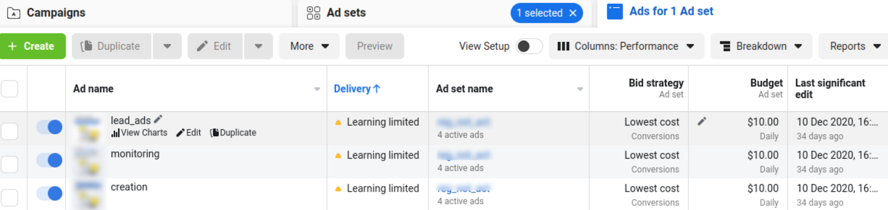
Task: Click the Campaigns folder icon
Action: coord(14,13)
